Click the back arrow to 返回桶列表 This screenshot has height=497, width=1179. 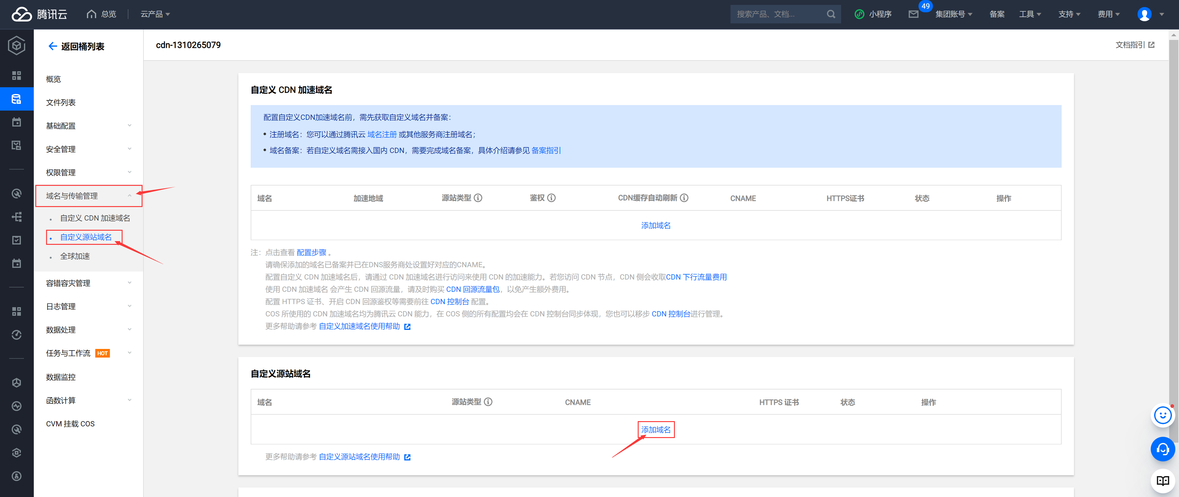[53, 46]
